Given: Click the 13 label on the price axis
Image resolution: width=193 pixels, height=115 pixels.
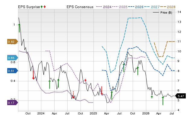Looking at the screenshot, I should click(x=179, y=22).
